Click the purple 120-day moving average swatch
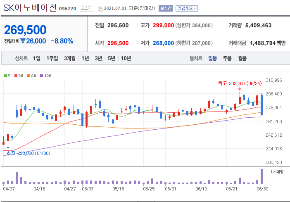 tap(41, 76)
